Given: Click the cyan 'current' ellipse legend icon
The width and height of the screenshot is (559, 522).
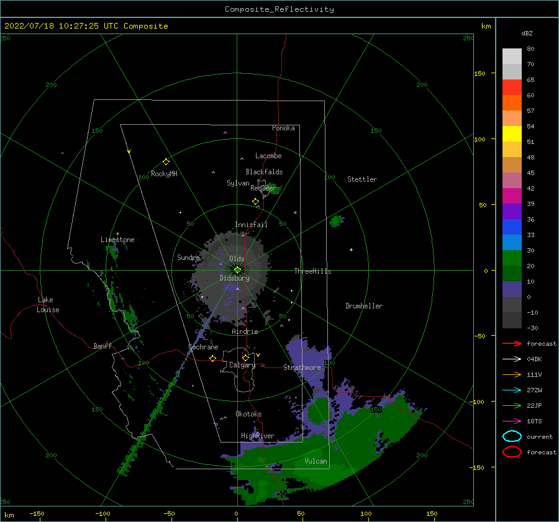Looking at the screenshot, I should click(x=512, y=436).
